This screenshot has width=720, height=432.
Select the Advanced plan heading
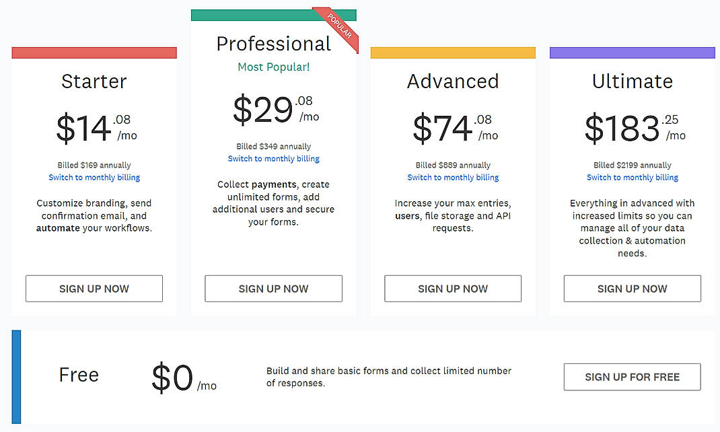[452, 81]
